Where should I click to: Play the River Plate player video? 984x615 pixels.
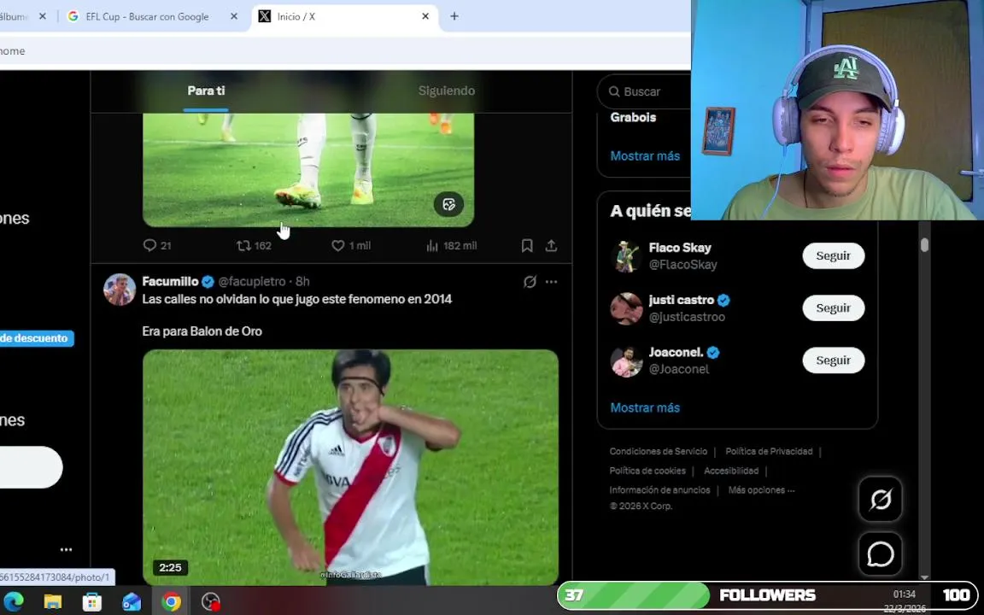tap(350, 467)
